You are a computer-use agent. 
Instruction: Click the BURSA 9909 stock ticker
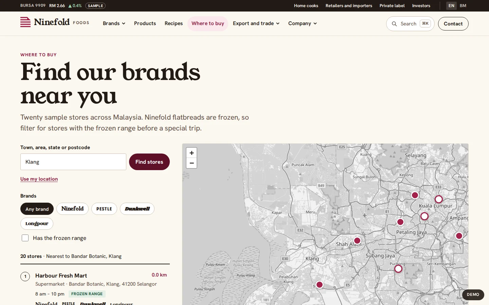click(x=51, y=6)
